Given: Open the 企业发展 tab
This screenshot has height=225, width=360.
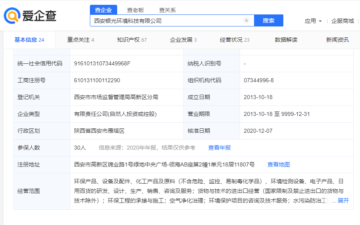Looking at the screenshot, I should point(183,40).
